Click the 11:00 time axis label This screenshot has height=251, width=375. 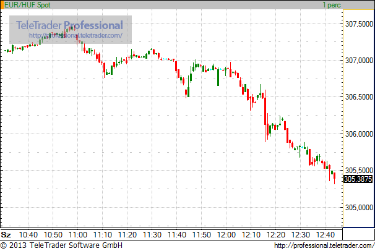pyautogui.click(x=78, y=235)
